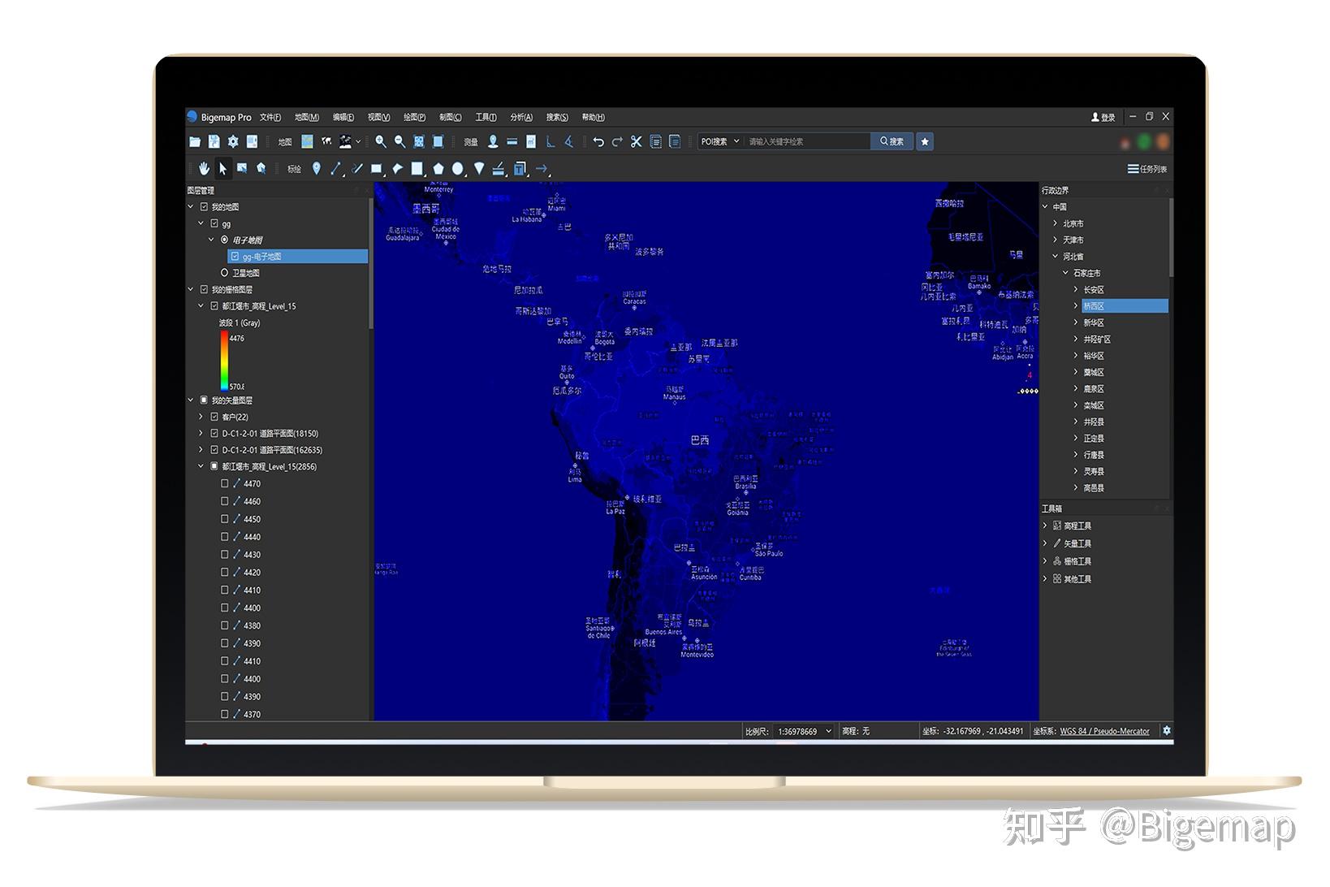
Task: Click the point marker drawing tool
Action: pyautogui.click(x=317, y=169)
